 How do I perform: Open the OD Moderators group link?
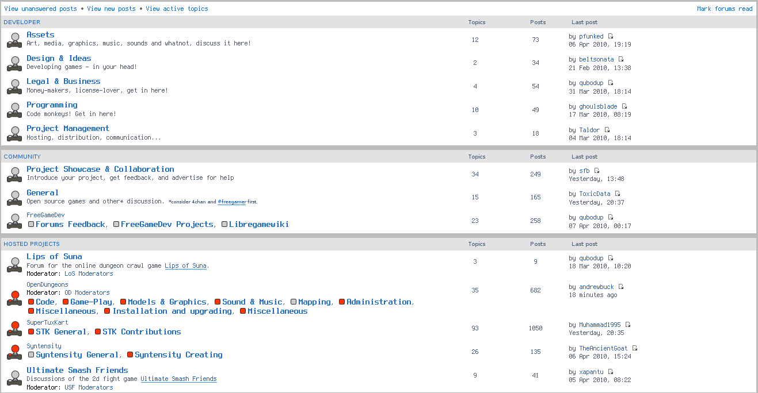coord(87,293)
